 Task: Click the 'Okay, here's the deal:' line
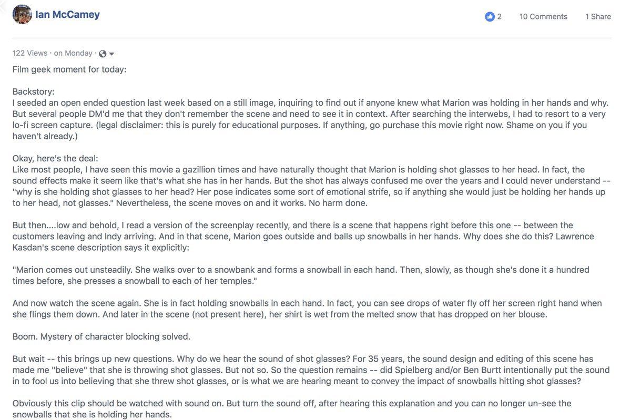(x=55, y=158)
